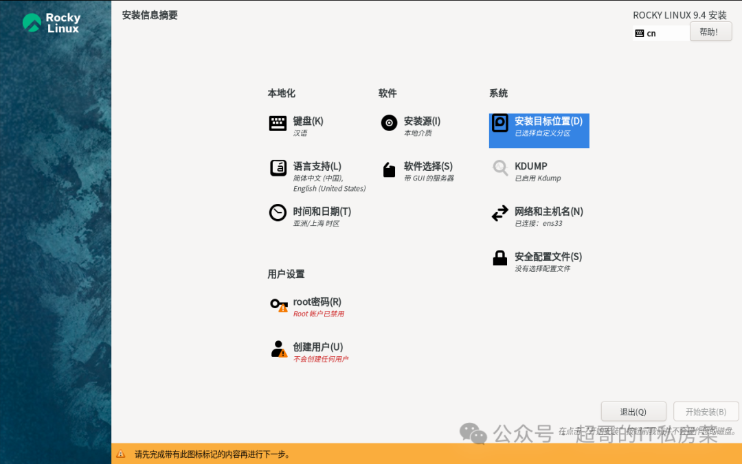Click the padlock icon for 安全配置文件
Viewport: 742px width, 464px height.
click(499, 259)
